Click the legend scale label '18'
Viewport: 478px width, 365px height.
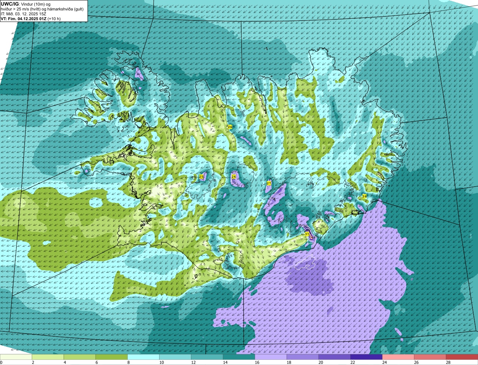(288, 362)
